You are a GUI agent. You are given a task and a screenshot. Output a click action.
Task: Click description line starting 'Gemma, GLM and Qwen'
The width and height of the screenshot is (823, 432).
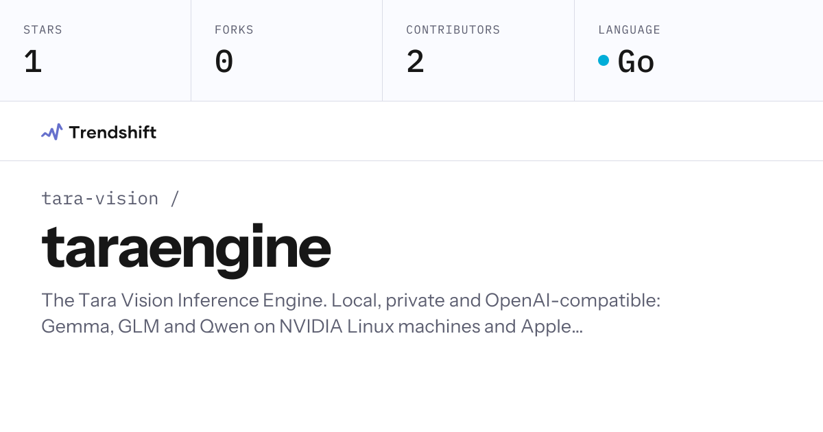(312, 326)
